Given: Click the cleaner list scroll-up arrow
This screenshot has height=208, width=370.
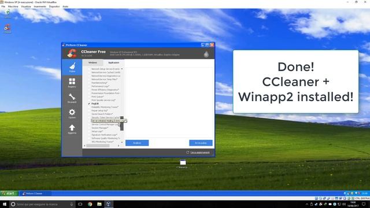Looking at the screenshot, I should pos(122,69).
